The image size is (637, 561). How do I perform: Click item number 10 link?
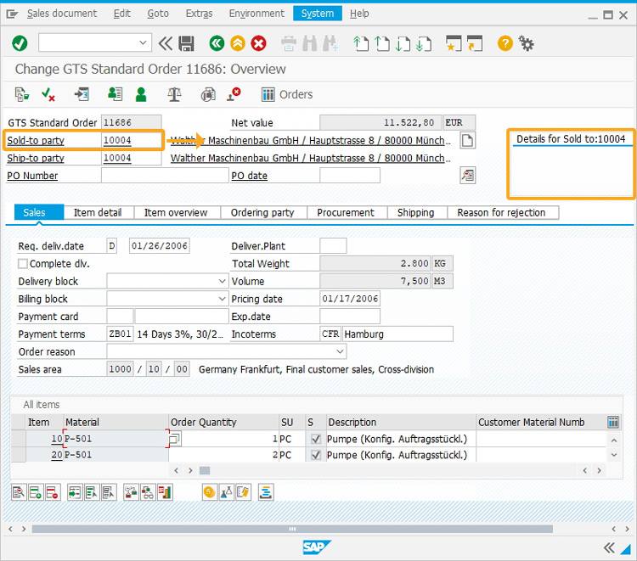point(56,439)
